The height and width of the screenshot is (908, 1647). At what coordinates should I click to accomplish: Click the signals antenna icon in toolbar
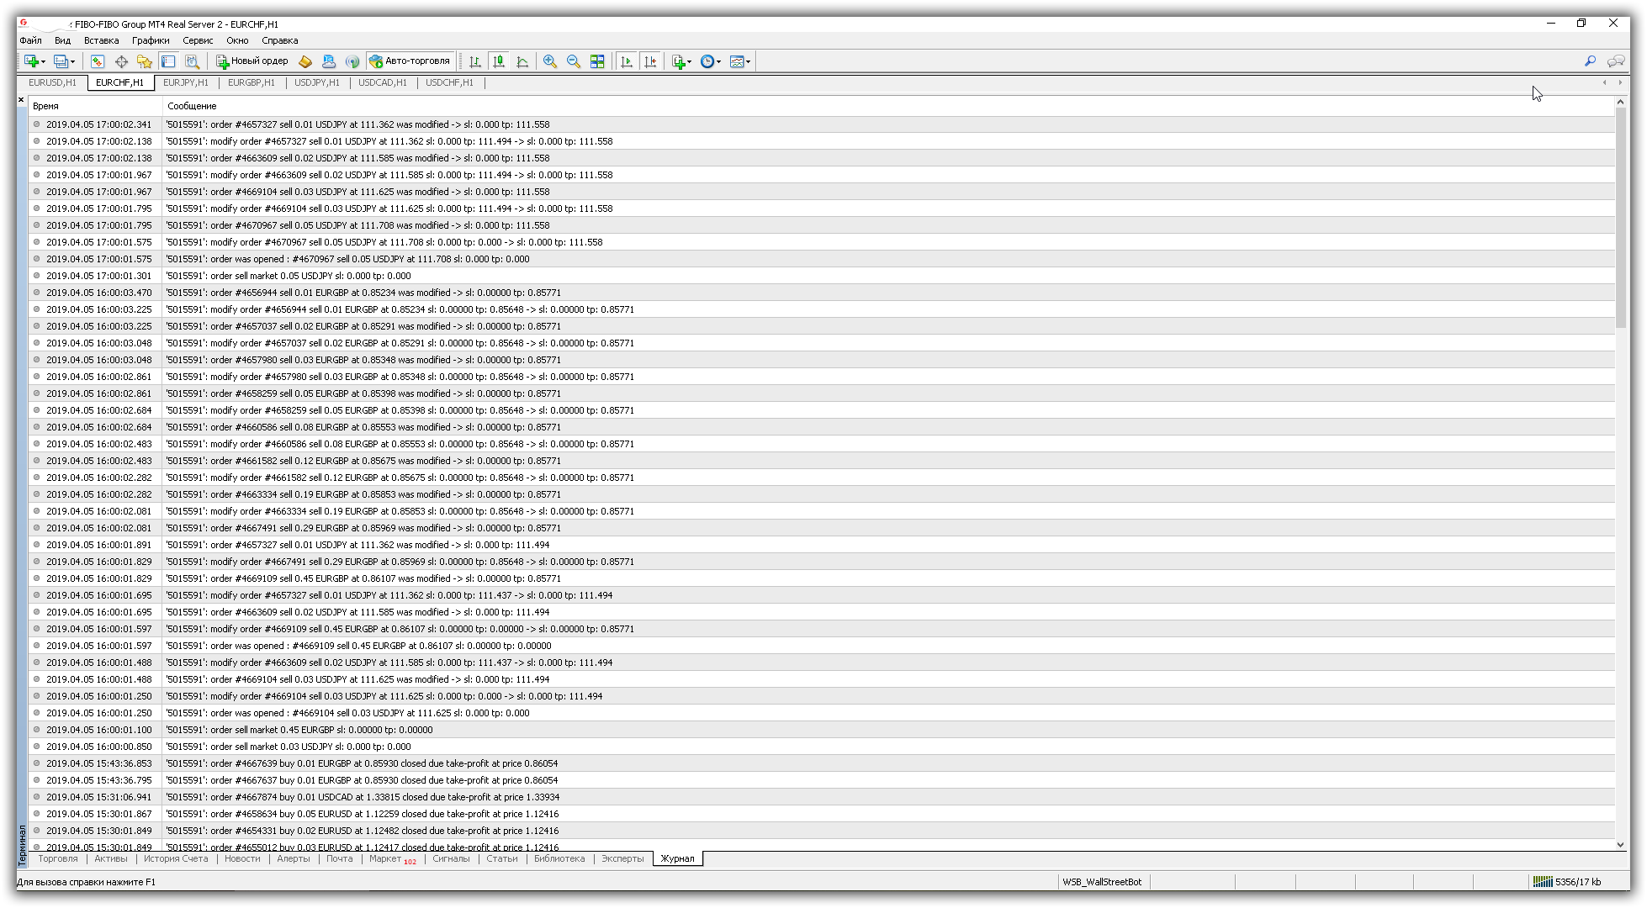pyautogui.click(x=352, y=61)
